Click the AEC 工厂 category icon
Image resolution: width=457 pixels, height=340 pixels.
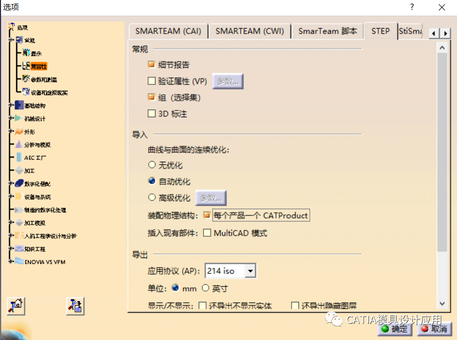pos(19,157)
